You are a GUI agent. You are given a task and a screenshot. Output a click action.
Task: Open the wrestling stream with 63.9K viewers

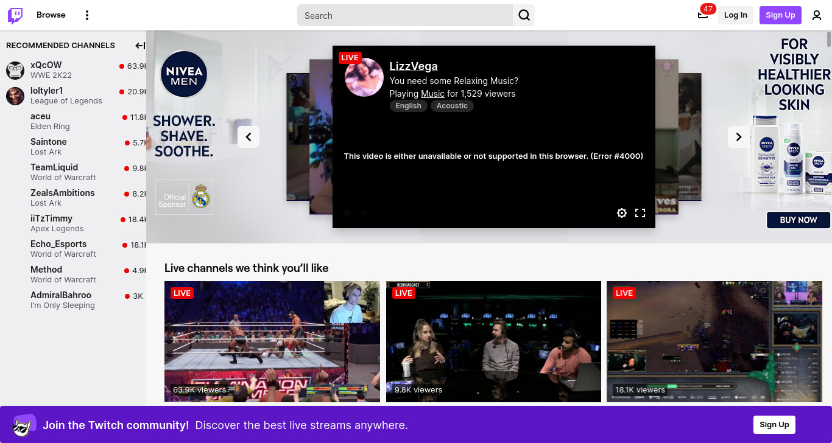click(x=272, y=341)
